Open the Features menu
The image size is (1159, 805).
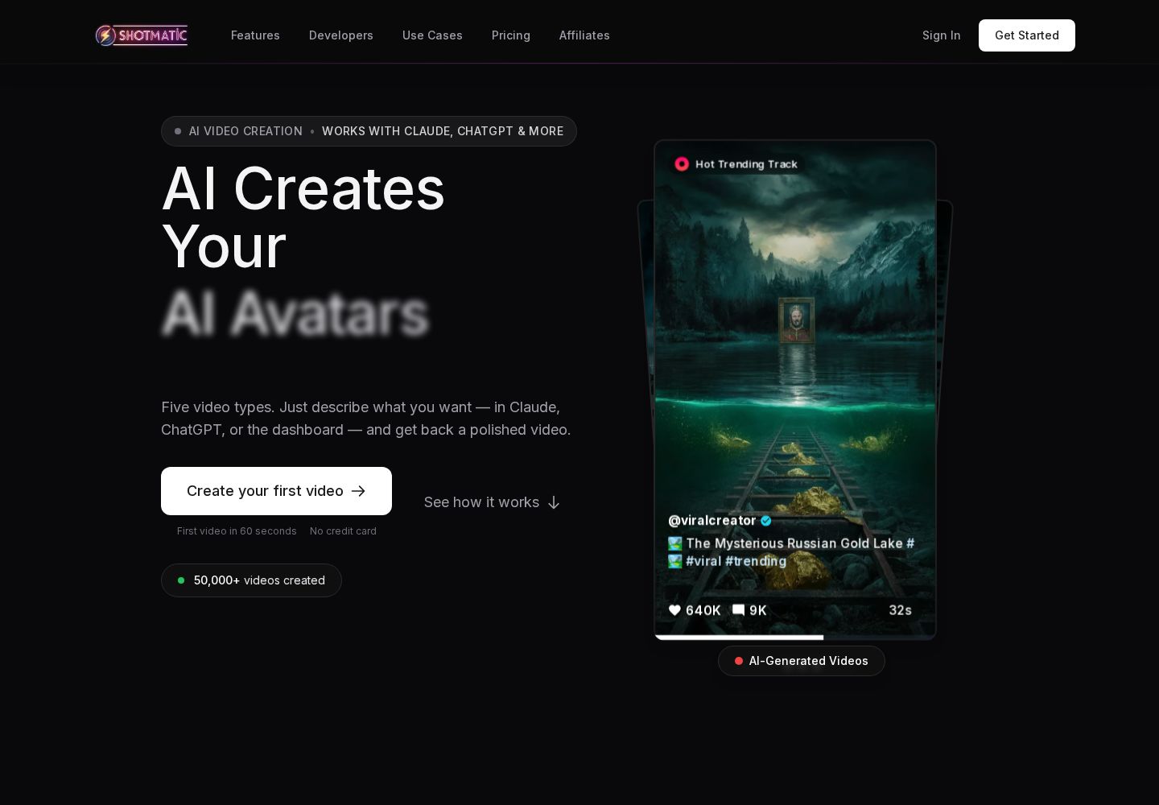coord(255,35)
